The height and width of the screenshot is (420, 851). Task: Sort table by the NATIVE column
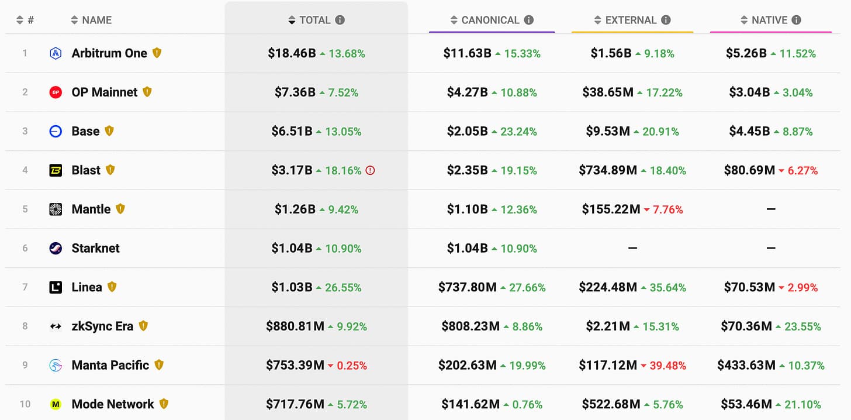[x=764, y=20]
